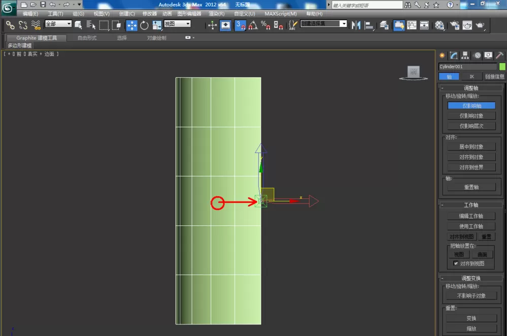Open the MAXScript(M) menu

point(280,14)
